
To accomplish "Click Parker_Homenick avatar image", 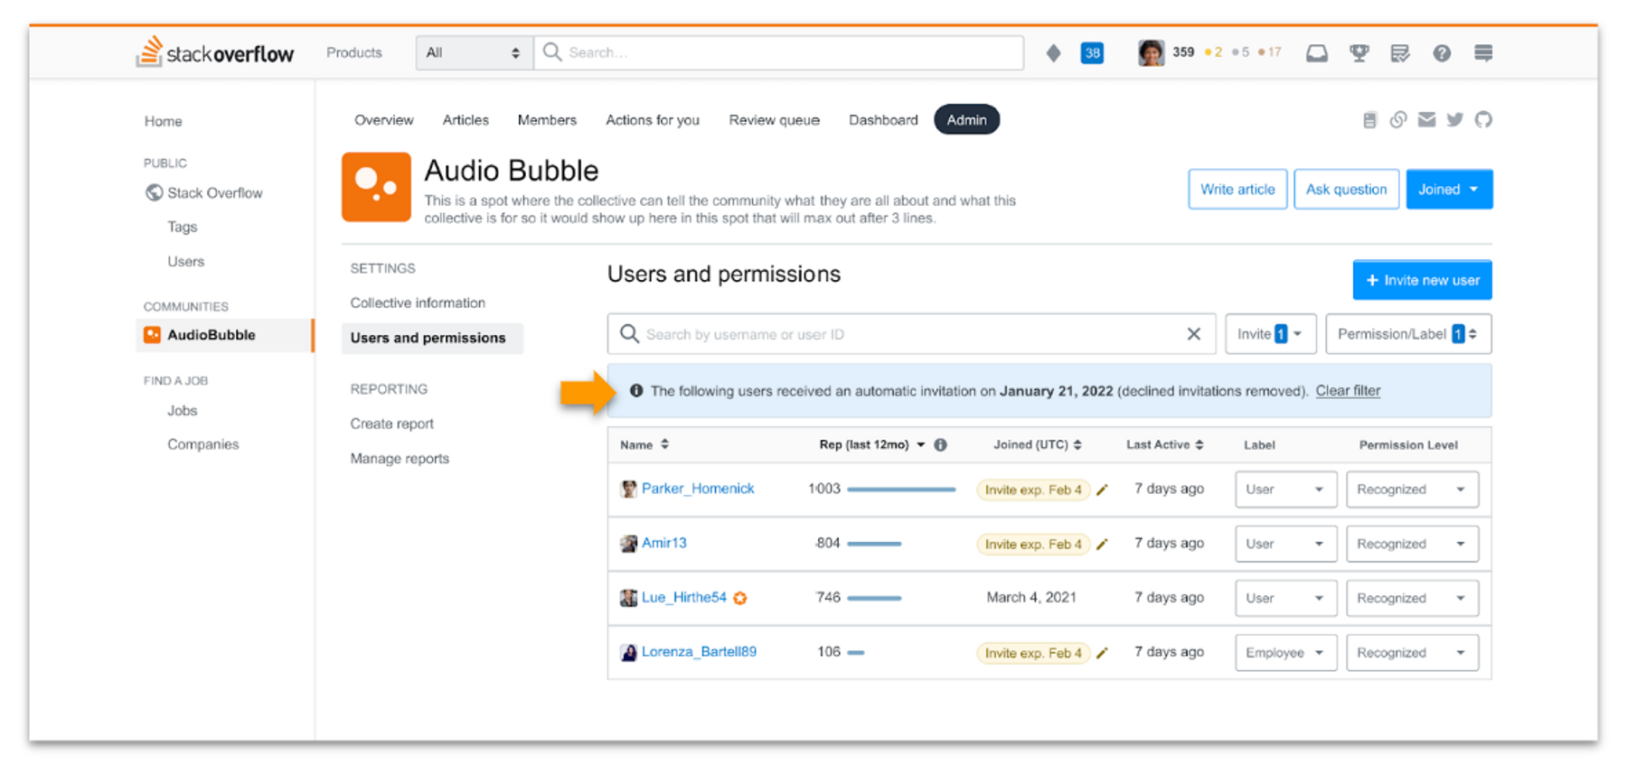I will tap(628, 489).
